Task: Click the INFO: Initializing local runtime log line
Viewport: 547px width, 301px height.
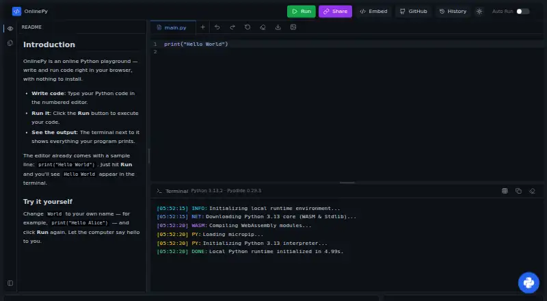Action: [x=248, y=208]
